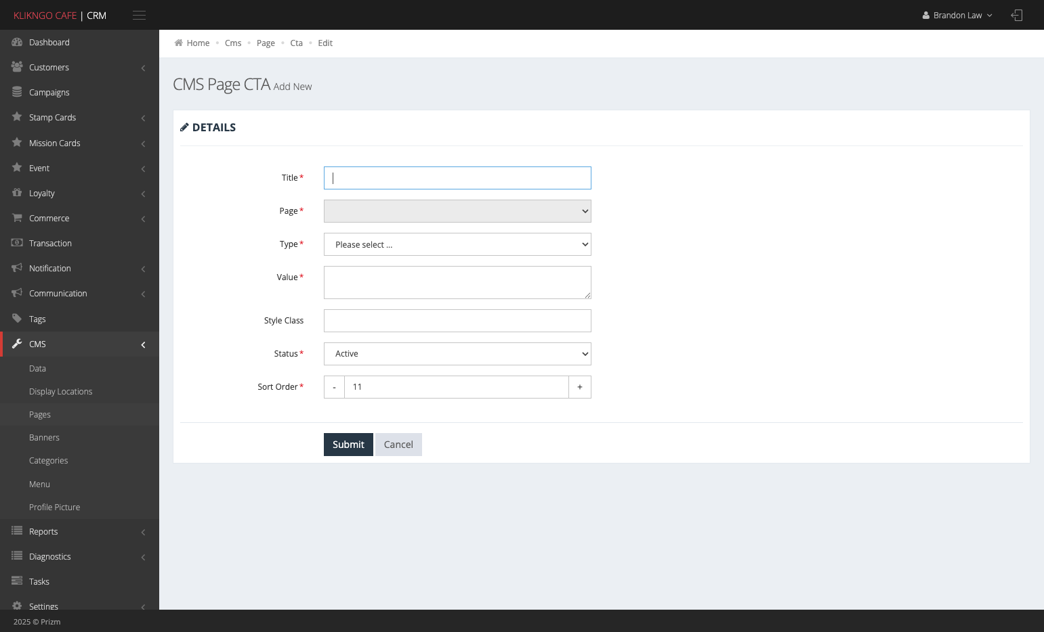
Task: Click the Diagnostics list icon
Action: click(x=17, y=556)
